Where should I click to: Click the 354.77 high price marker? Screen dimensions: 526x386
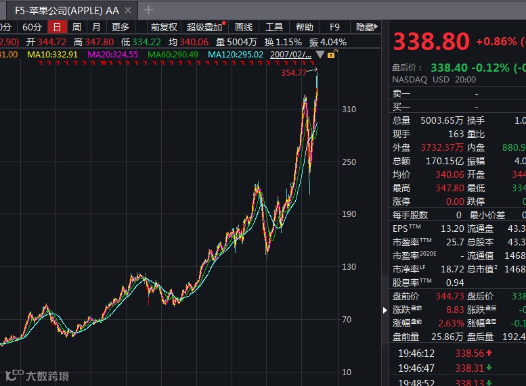point(294,72)
